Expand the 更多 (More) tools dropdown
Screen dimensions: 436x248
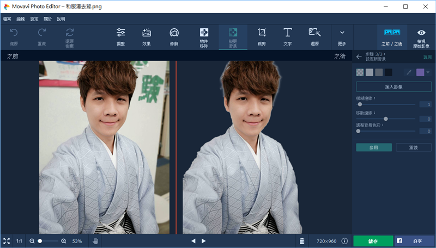[x=342, y=36]
